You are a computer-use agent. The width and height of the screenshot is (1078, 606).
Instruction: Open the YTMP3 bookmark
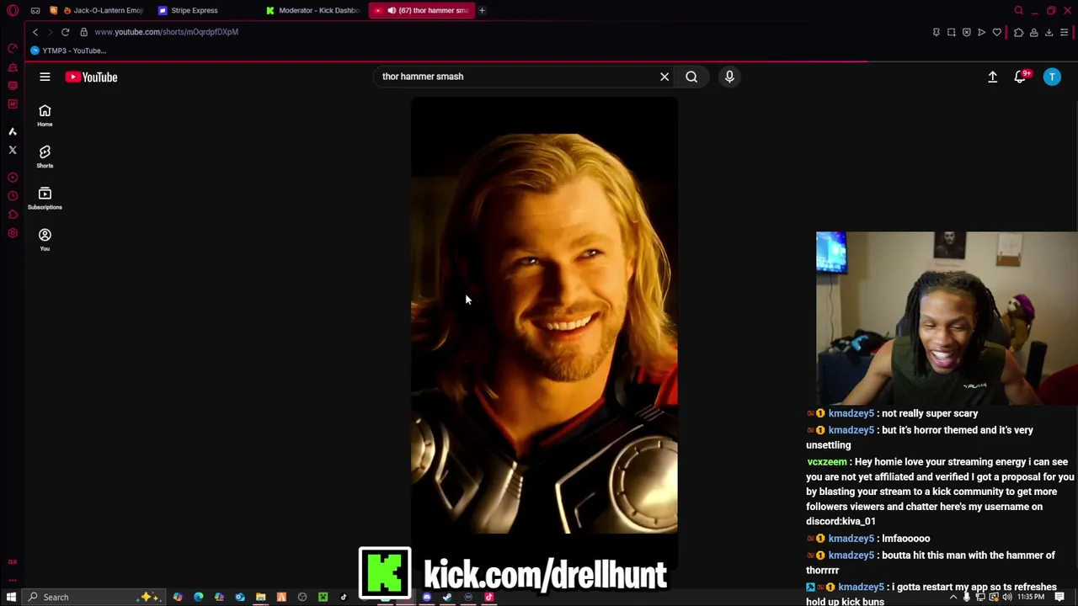click(67, 50)
